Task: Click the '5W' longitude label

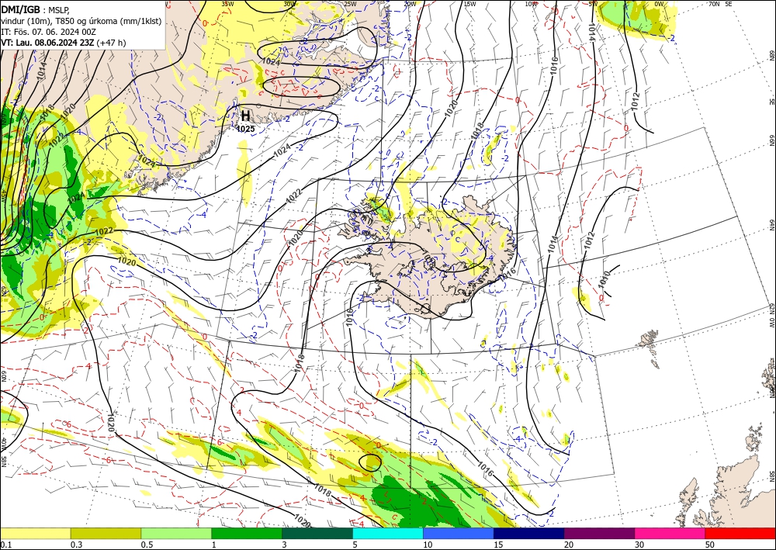Action: tap(593, 4)
